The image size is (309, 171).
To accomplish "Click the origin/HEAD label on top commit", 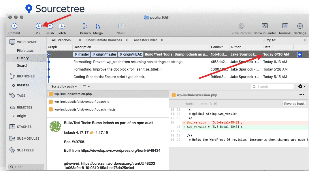I will [x=131, y=54].
